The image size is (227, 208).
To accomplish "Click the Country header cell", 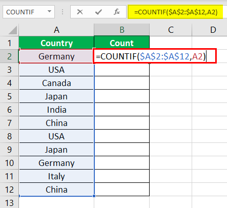I will 56,43.
